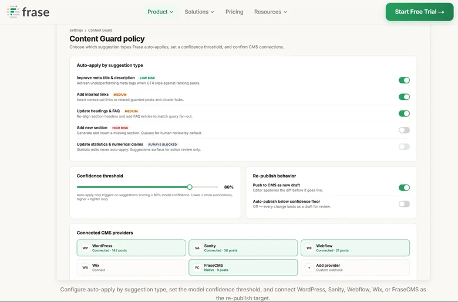Click the SA Sanity provider icon
This screenshot has height=302, width=458.
[x=197, y=248]
